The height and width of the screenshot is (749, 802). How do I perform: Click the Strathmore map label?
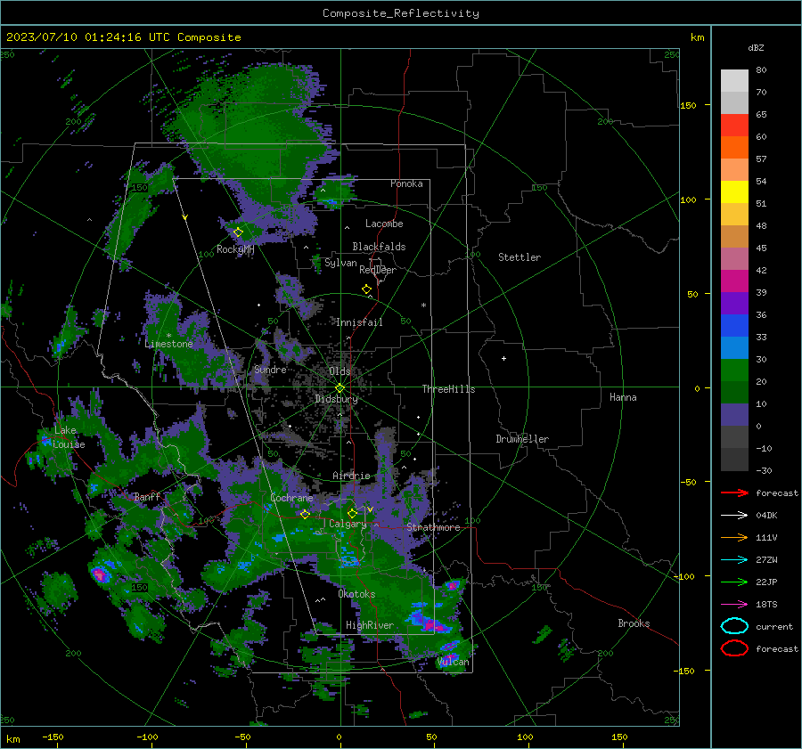click(433, 527)
